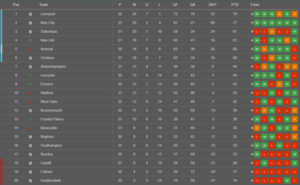
Task: Click Arsenal's red L latest form badge
Action: [295, 49]
